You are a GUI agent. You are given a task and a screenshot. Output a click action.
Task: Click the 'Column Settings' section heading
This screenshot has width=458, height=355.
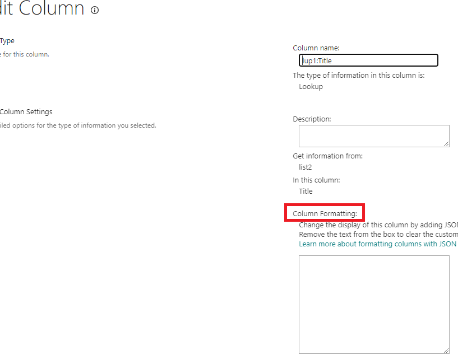tap(26, 112)
